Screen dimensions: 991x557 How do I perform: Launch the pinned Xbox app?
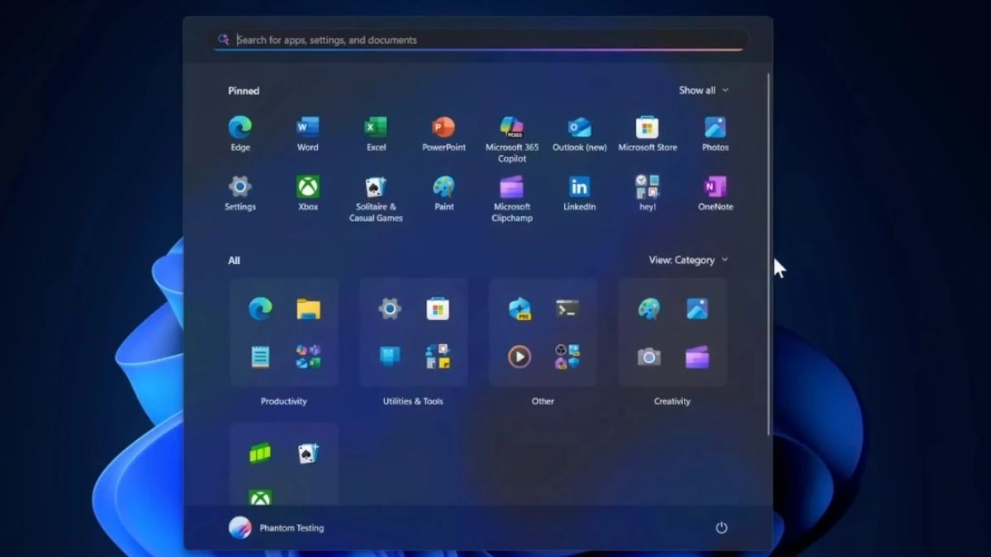tap(308, 193)
